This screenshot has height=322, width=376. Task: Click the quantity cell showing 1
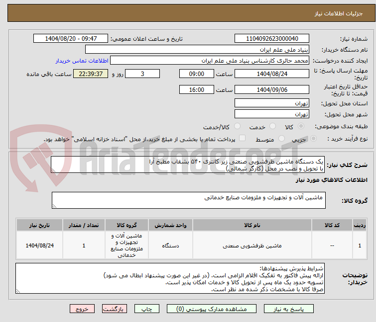(x=84, y=245)
